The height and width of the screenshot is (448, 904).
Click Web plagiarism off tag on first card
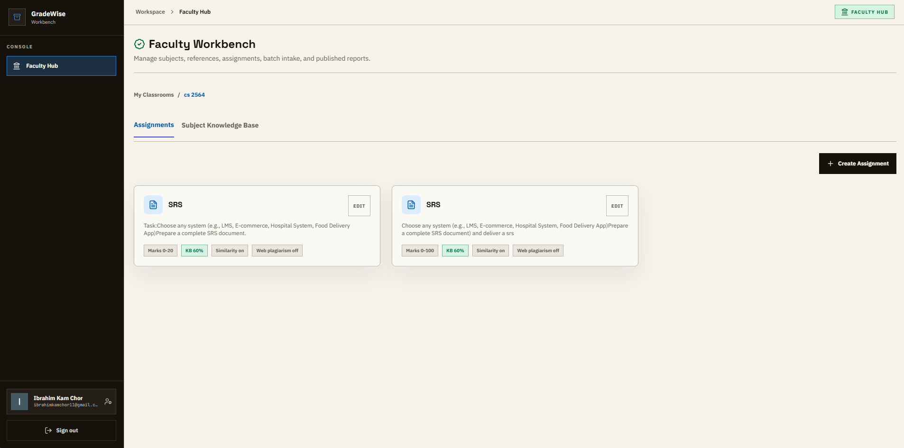pyautogui.click(x=277, y=251)
